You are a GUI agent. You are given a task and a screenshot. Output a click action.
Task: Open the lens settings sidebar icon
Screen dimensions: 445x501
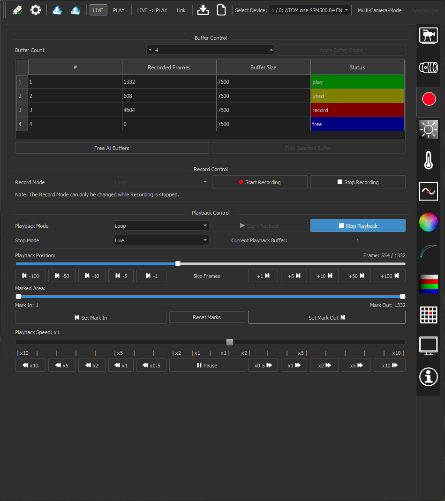[428, 67]
